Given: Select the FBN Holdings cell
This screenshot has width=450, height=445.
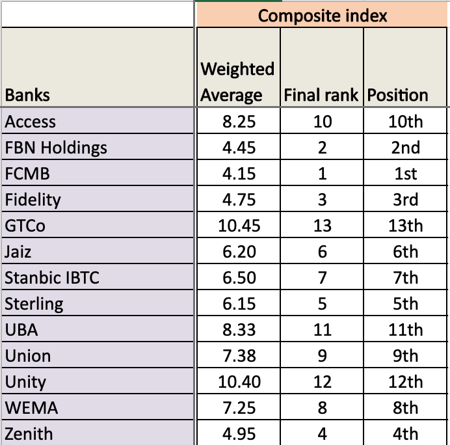Looking at the screenshot, I should click(98, 148).
